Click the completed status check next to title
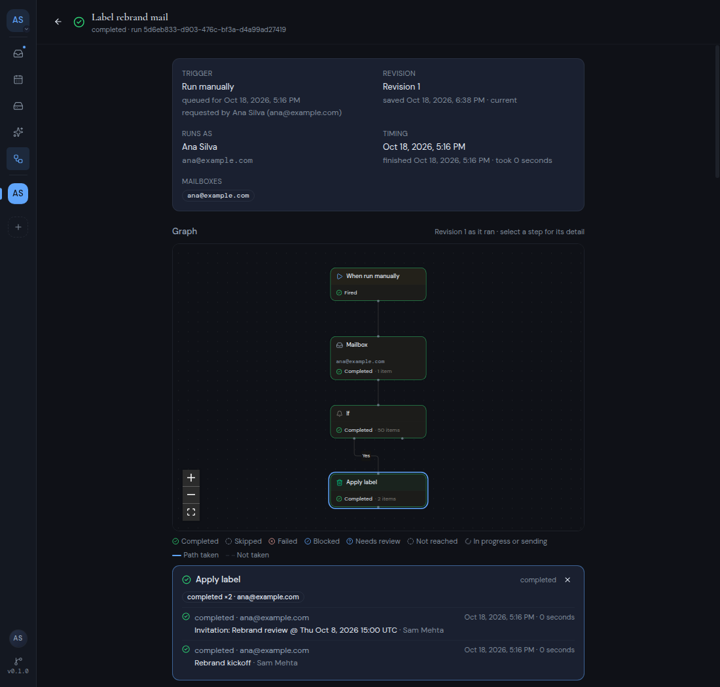 tap(79, 22)
